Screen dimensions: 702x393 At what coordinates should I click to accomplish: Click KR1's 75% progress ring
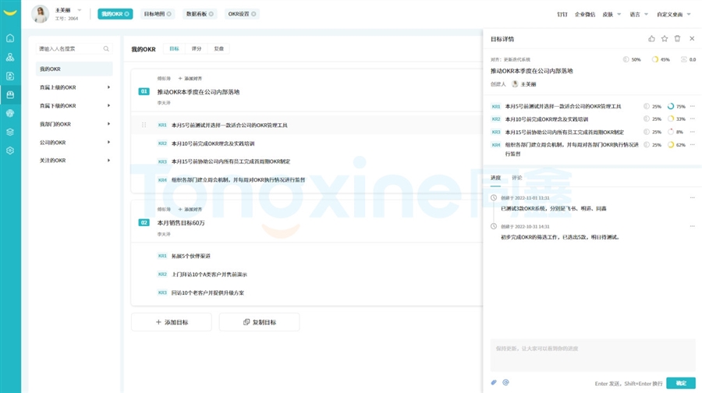click(x=671, y=107)
